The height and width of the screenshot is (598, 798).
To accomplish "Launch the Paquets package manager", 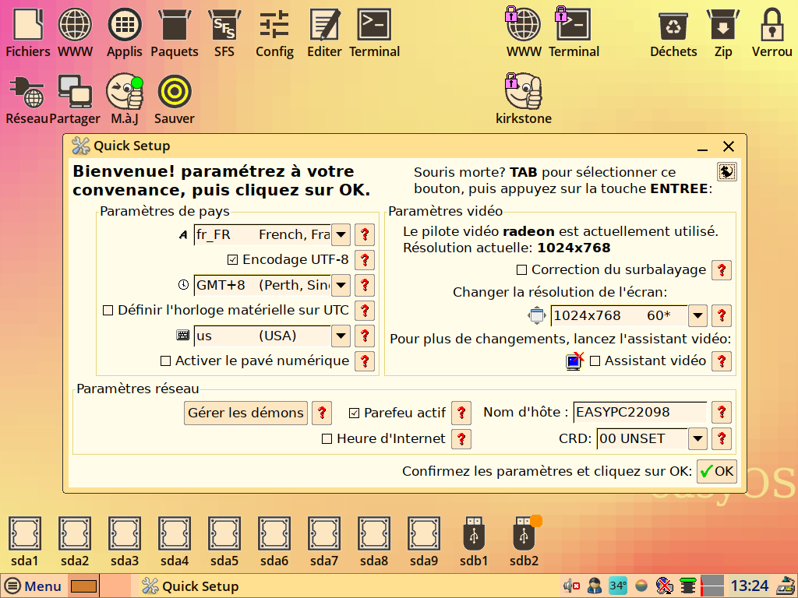I will pyautogui.click(x=175, y=26).
